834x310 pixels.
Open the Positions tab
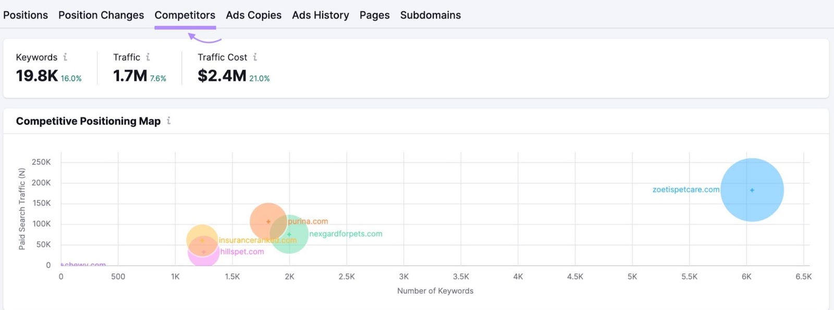tap(26, 15)
